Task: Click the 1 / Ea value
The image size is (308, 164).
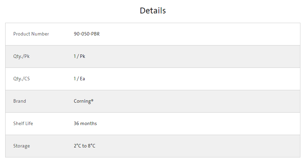Action: tap(79, 79)
